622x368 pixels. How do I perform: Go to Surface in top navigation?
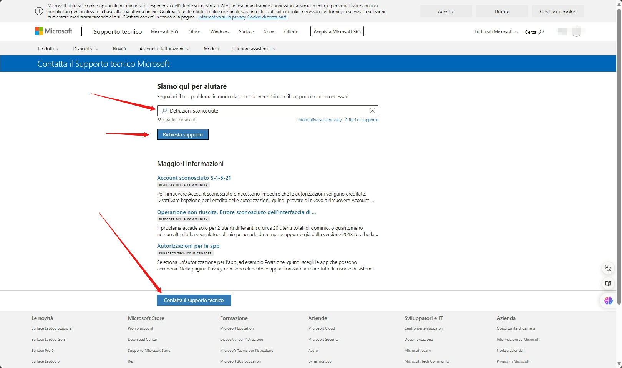tap(246, 32)
